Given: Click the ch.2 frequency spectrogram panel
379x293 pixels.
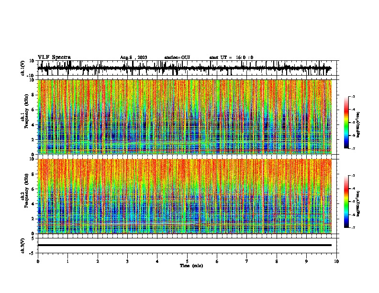Looking at the screenshot, I should [185, 196].
